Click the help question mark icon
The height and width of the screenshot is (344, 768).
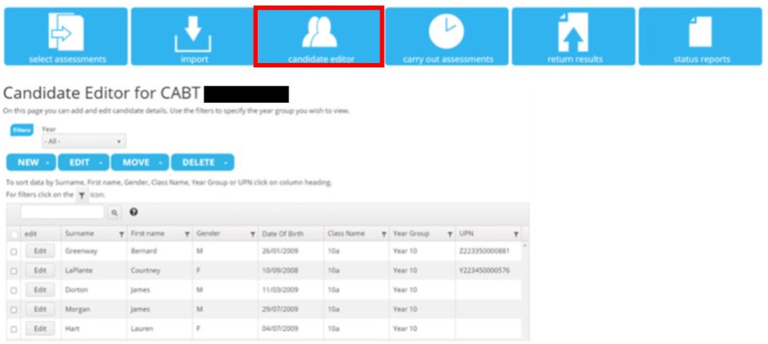[x=134, y=212]
